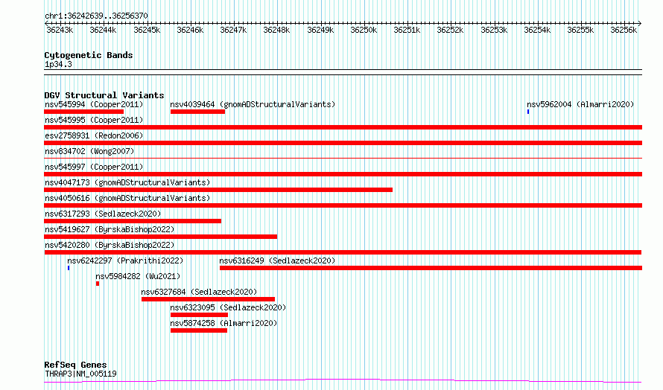Open the nsv4050616 (gnomADStructuralVariants) label

[x=127, y=198]
